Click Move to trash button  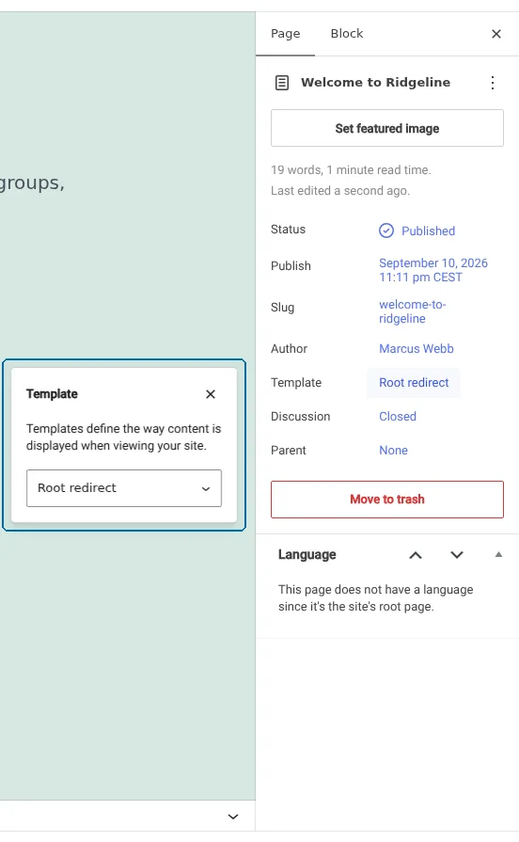[x=387, y=500]
